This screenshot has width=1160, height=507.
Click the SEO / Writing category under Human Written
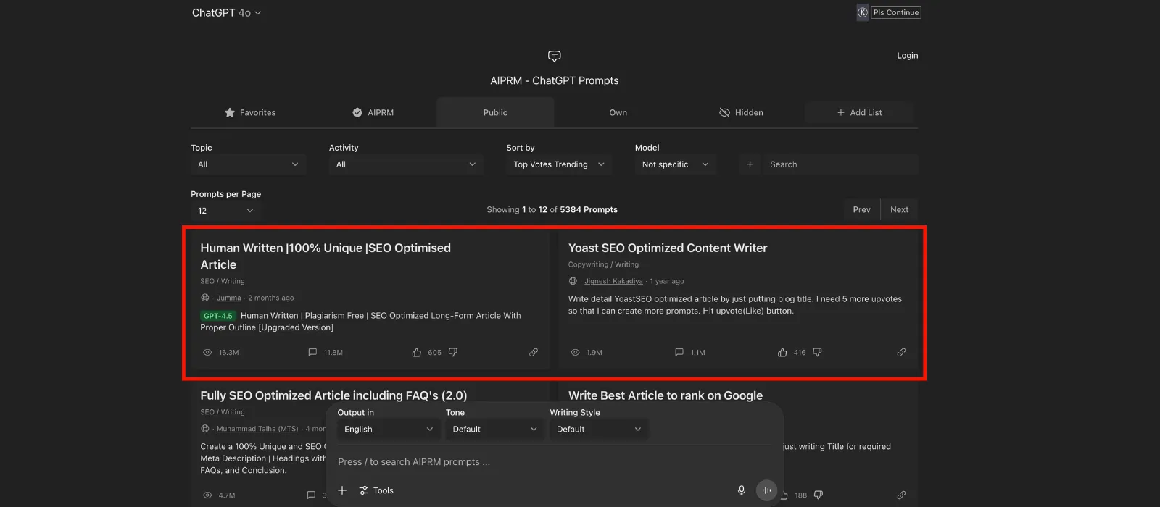[223, 281]
